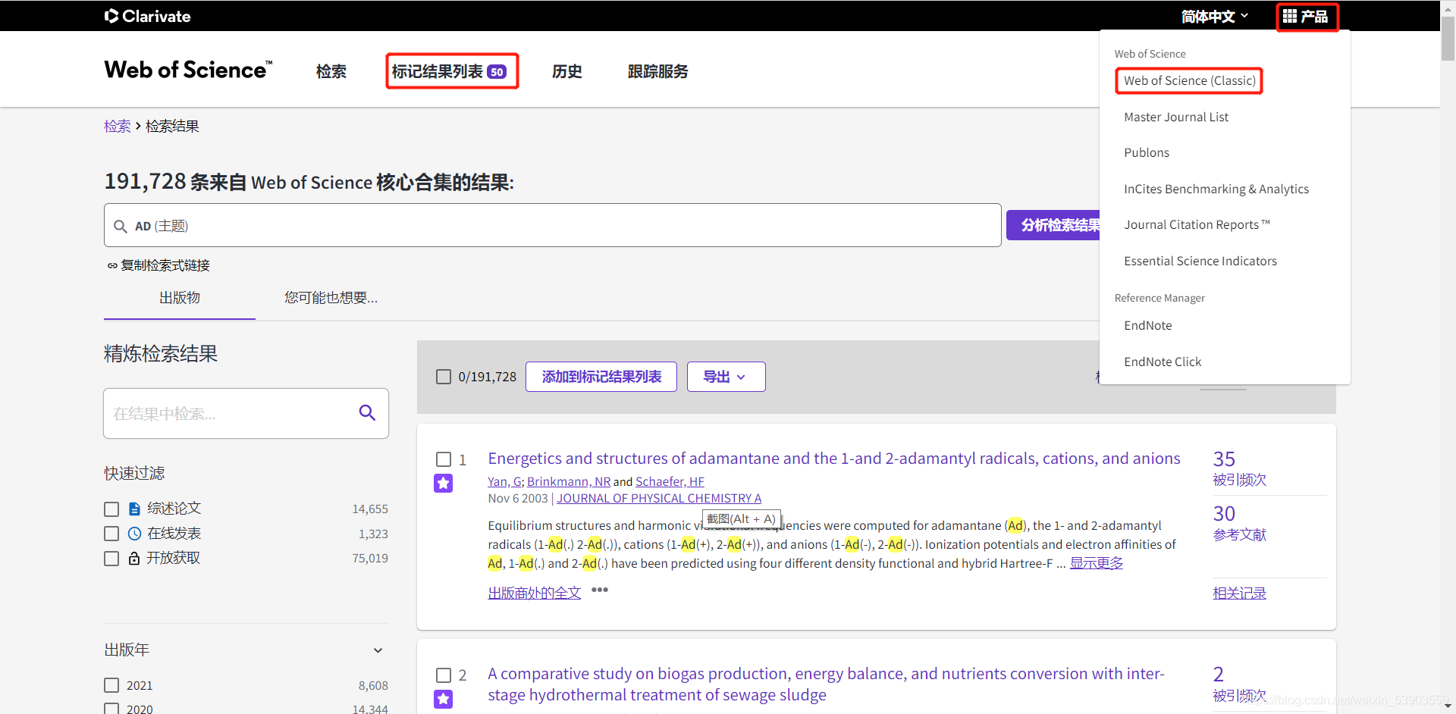
Task: Check the 2020 publication year checkbox
Action: 111,709
